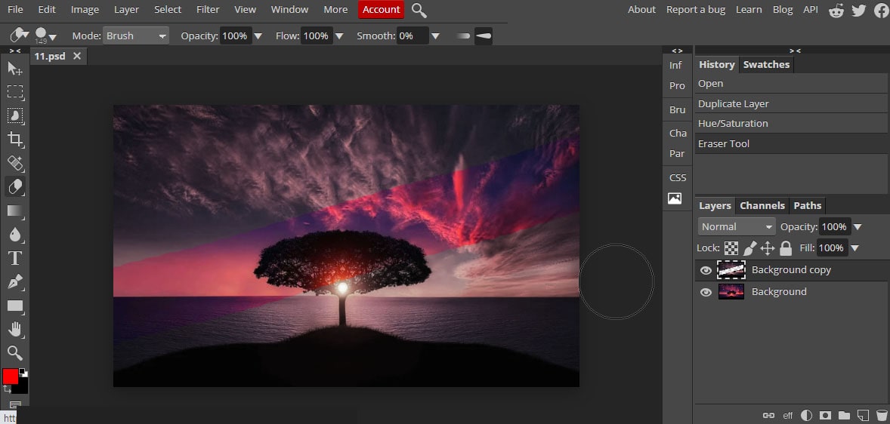Expand the Flow slider arrow
The image size is (890, 424).
click(x=339, y=36)
